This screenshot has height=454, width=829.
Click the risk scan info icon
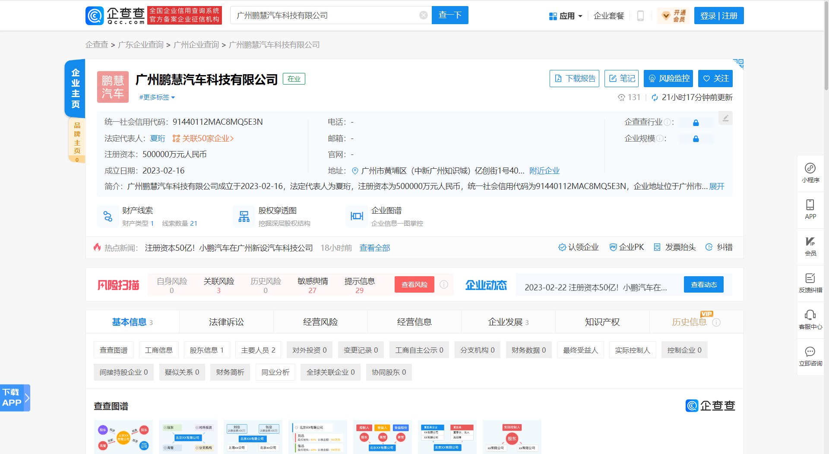click(444, 284)
